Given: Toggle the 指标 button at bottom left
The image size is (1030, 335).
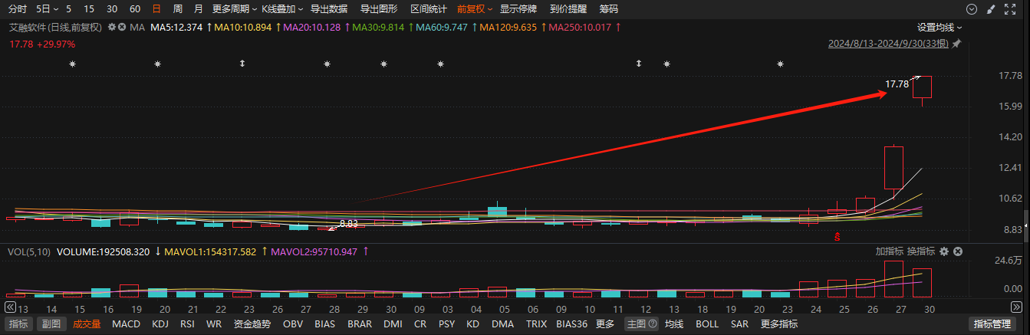Looking at the screenshot, I should coord(19,324).
